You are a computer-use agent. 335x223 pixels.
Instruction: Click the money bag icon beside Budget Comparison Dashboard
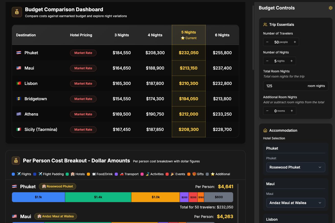[x=17, y=12]
